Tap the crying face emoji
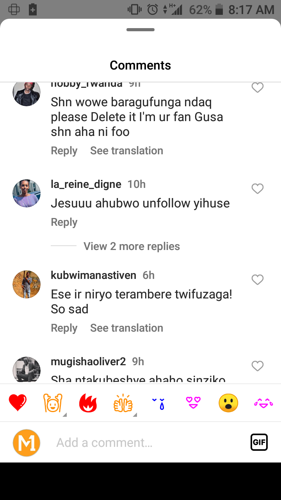This screenshot has height=500, width=281. coord(158,403)
